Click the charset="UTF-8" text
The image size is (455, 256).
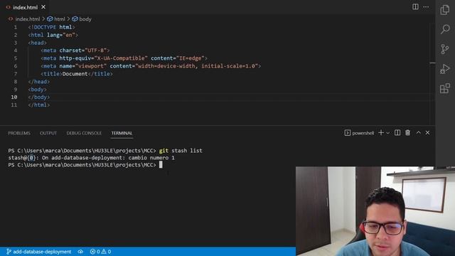(x=83, y=50)
